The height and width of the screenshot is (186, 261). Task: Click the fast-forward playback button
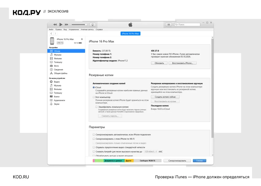click(x=66, y=25)
